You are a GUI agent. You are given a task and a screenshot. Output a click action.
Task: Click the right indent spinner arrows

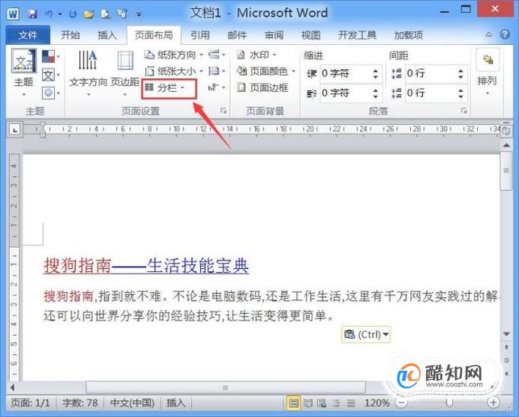(375, 93)
